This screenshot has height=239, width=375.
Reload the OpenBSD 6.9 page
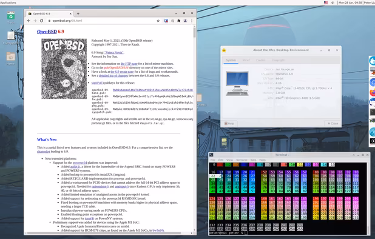41,21
